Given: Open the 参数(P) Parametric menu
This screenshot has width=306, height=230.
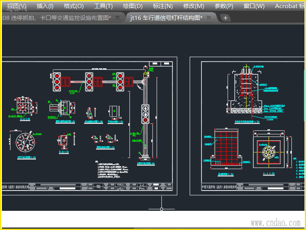Looking at the screenshot, I should 224,6.
